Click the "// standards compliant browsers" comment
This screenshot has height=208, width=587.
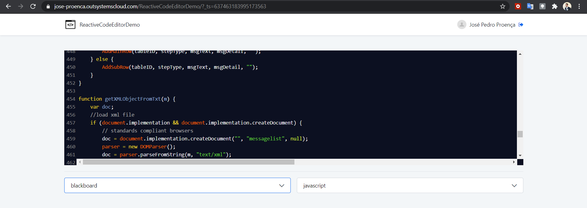tap(148, 131)
